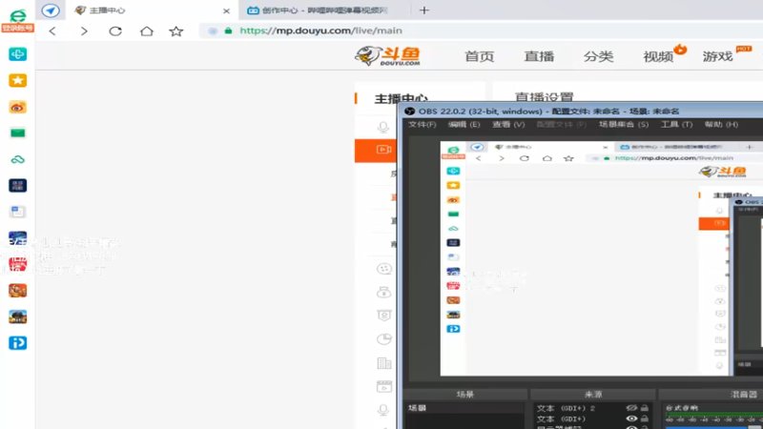Toggle lock on 文本 (GDI+) 2 source
The image size is (763, 429).
645,408
